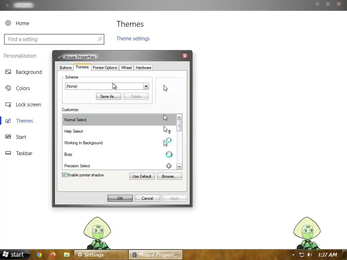The height and width of the screenshot is (260, 347).
Task: Click the Use Default button
Action: click(x=142, y=176)
